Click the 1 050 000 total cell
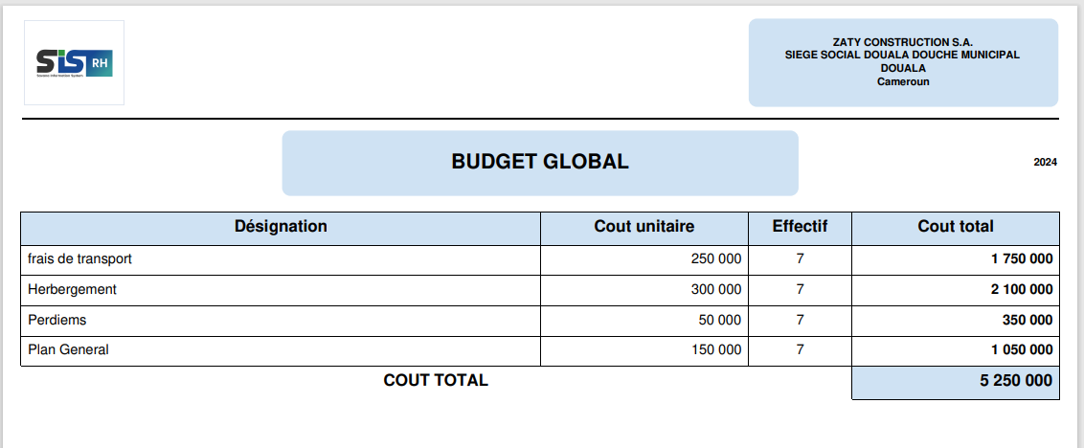The height and width of the screenshot is (448, 1084). 956,349
